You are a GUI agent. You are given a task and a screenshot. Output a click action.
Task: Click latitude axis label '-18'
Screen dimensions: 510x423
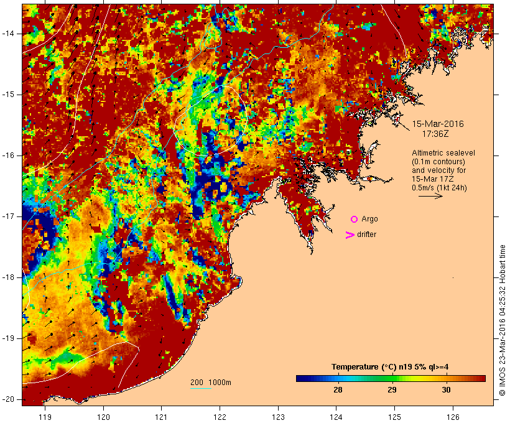(x=7, y=277)
